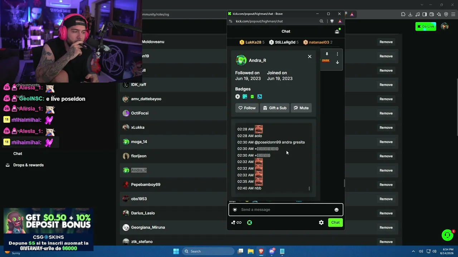Open the Chat item in left sidebar
The height and width of the screenshot is (257, 458).
(18, 153)
